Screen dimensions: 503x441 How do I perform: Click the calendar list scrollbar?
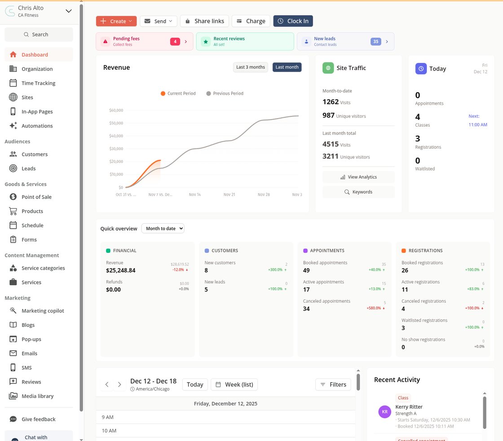click(358, 382)
